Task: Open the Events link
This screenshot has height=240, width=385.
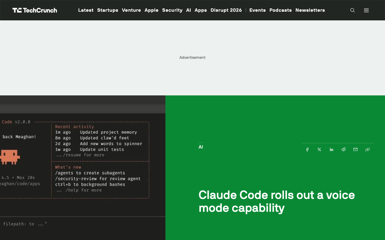Action: (257, 10)
